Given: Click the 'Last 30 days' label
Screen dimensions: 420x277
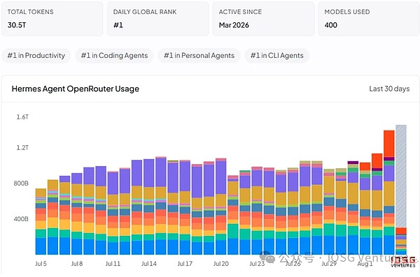Looking at the screenshot, I should (389, 89).
